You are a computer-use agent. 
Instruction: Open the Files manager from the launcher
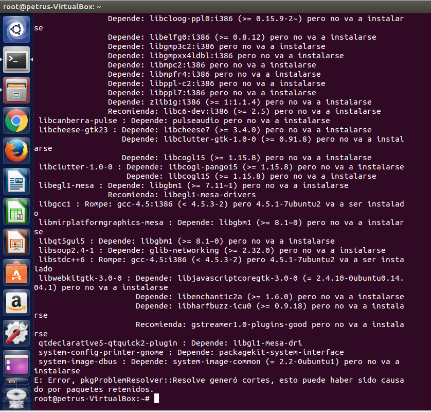click(x=16, y=91)
